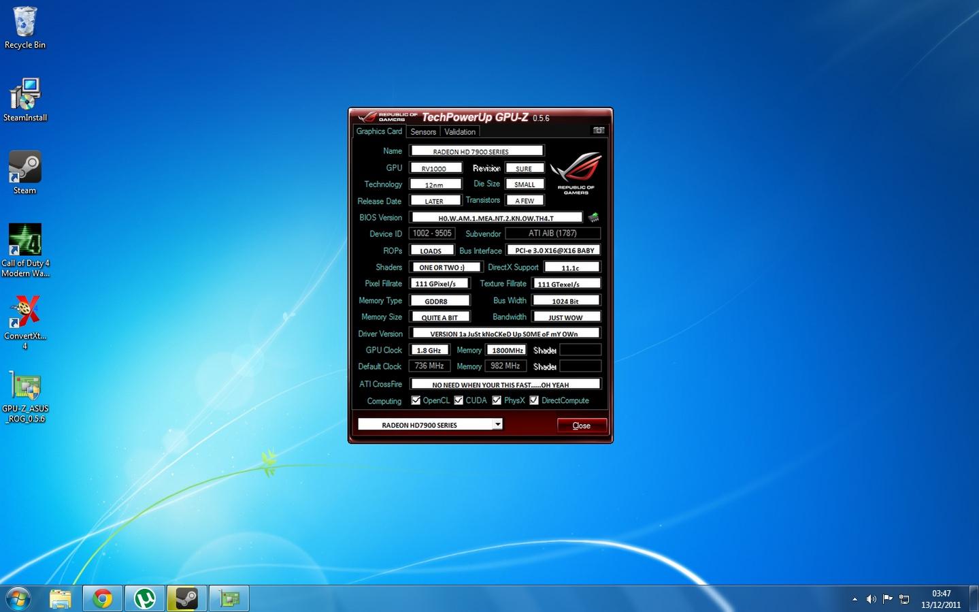Select GPU-Z_ASUS_ROG_0.5.6 desktop icon
Viewport: 979px width, 612px height.
[25, 397]
